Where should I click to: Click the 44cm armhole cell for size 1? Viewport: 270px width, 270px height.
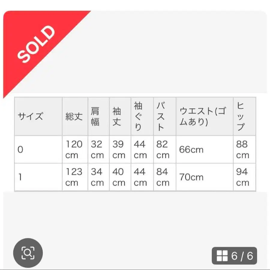pyautogui.click(x=138, y=177)
